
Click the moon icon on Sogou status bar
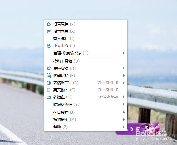[x=132, y=129]
